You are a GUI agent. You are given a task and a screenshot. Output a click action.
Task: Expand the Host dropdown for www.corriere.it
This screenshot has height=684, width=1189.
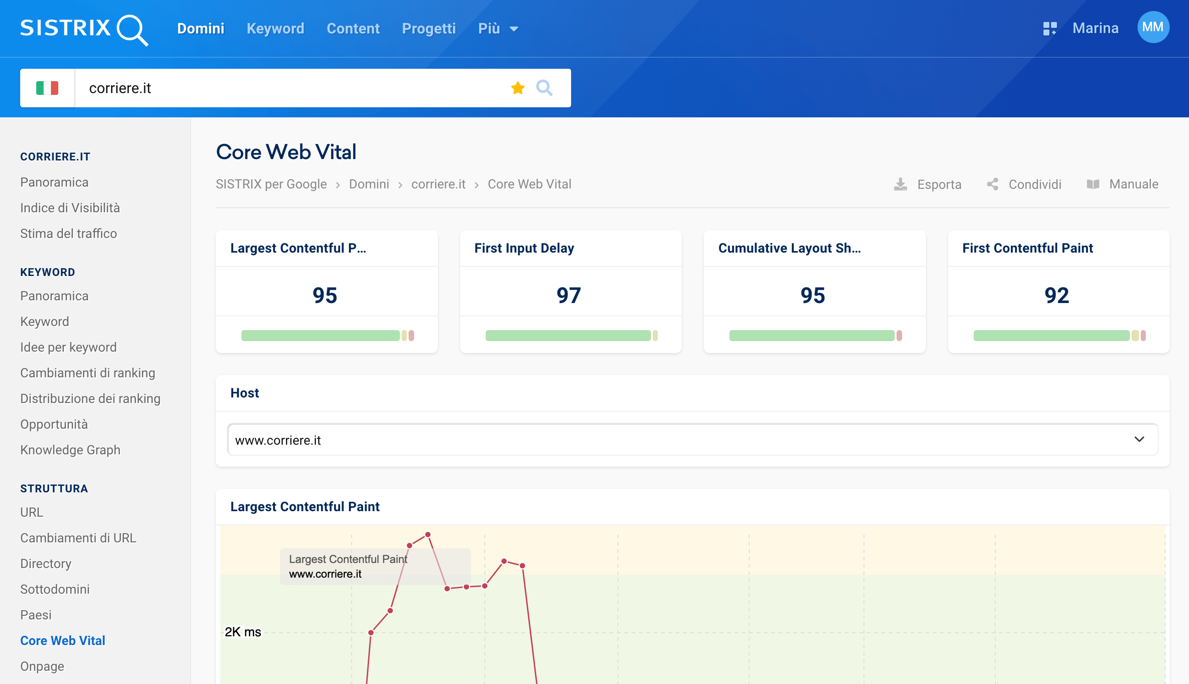point(1140,440)
